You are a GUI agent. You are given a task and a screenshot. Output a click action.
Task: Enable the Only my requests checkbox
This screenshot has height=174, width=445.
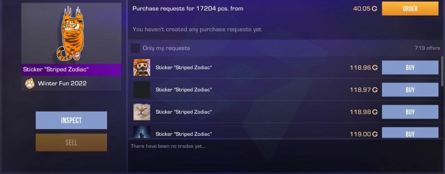click(135, 48)
